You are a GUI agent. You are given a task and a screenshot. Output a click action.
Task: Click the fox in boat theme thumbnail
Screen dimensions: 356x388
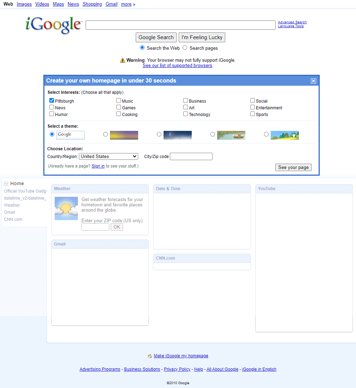tap(231, 135)
